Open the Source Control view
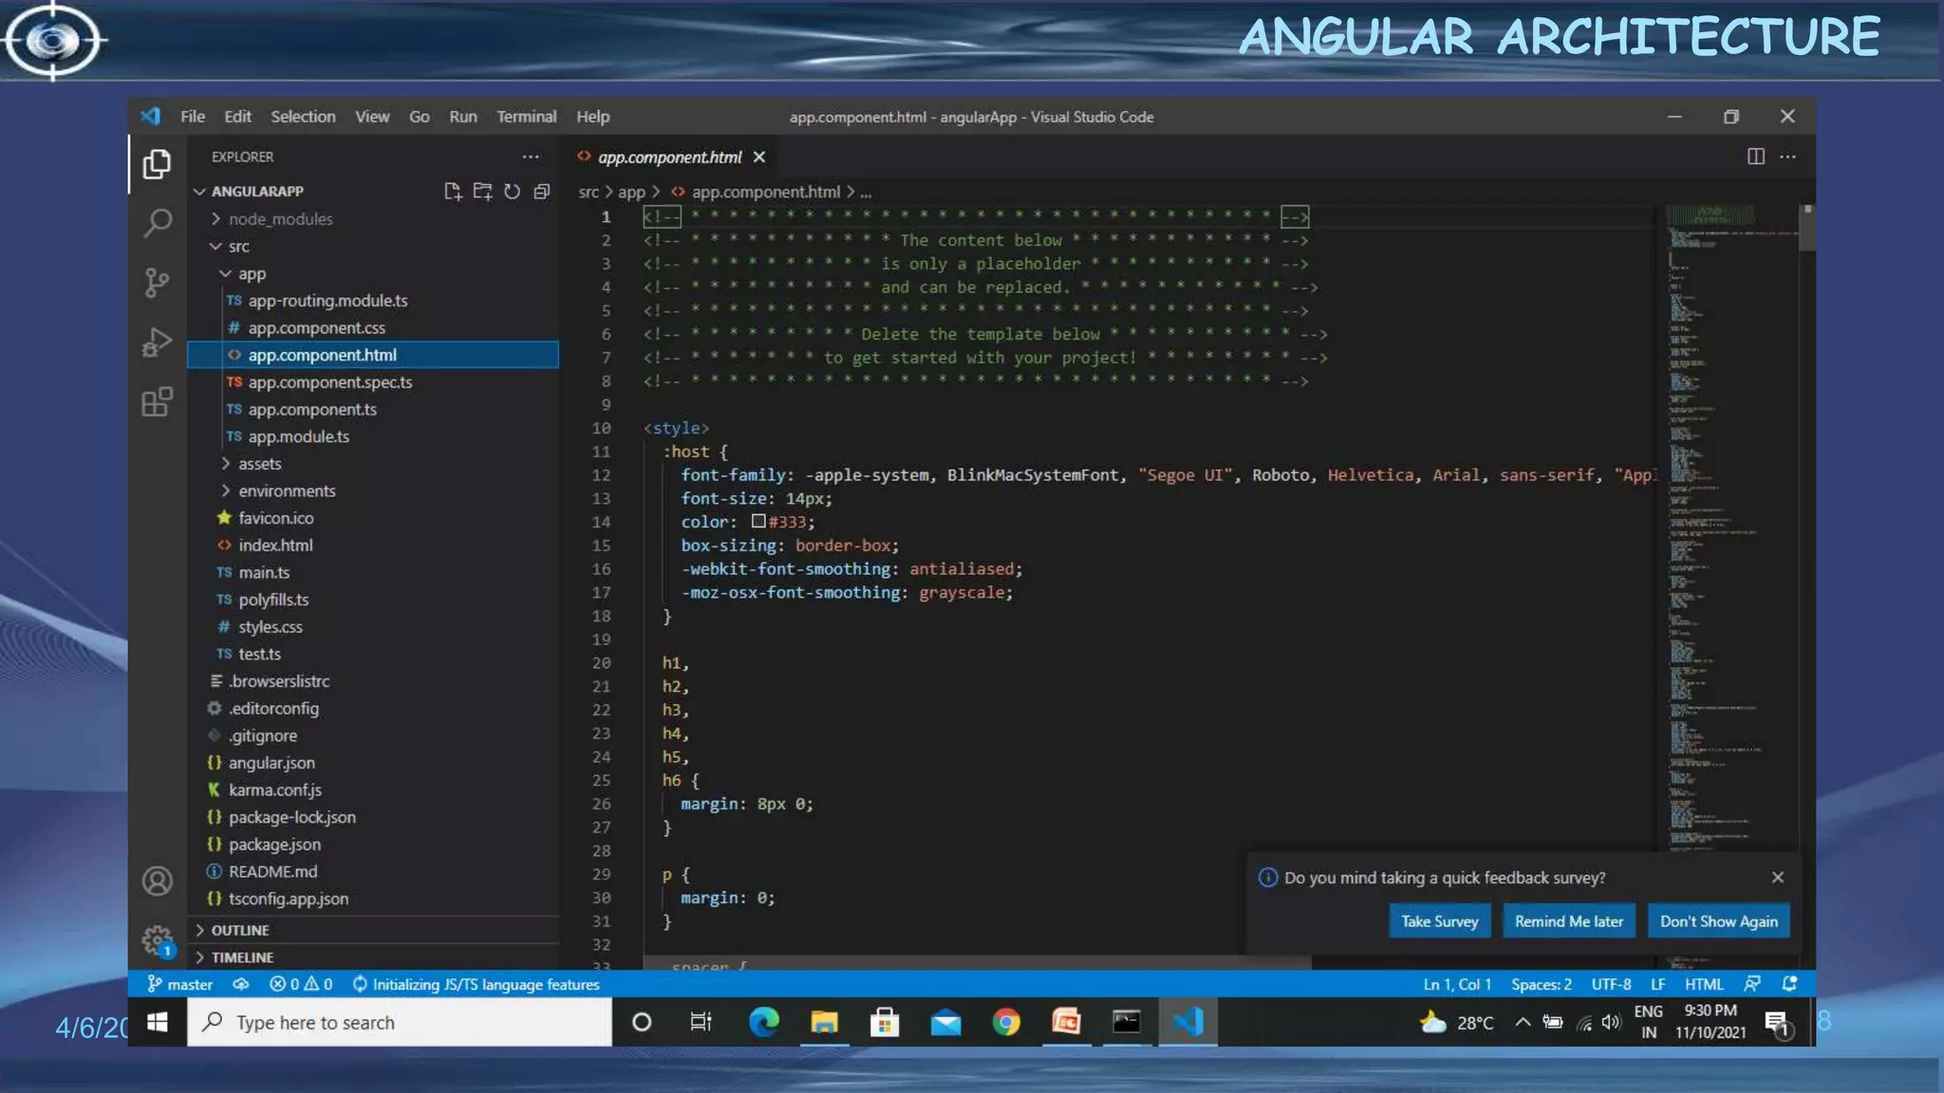 point(157,283)
